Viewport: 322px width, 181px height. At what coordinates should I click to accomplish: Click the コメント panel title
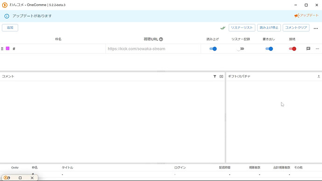point(8,77)
